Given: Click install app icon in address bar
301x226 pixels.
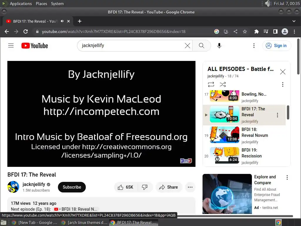Looking at the screenshot, I should tap(226, 31).
